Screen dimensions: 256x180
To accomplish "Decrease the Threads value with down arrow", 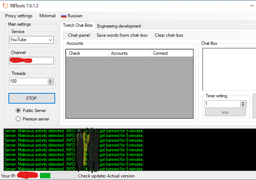I will click(50, 83).
